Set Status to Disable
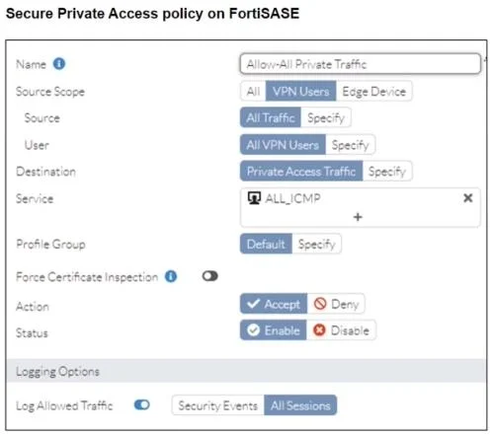493x435 pixels. coord(341,330)
